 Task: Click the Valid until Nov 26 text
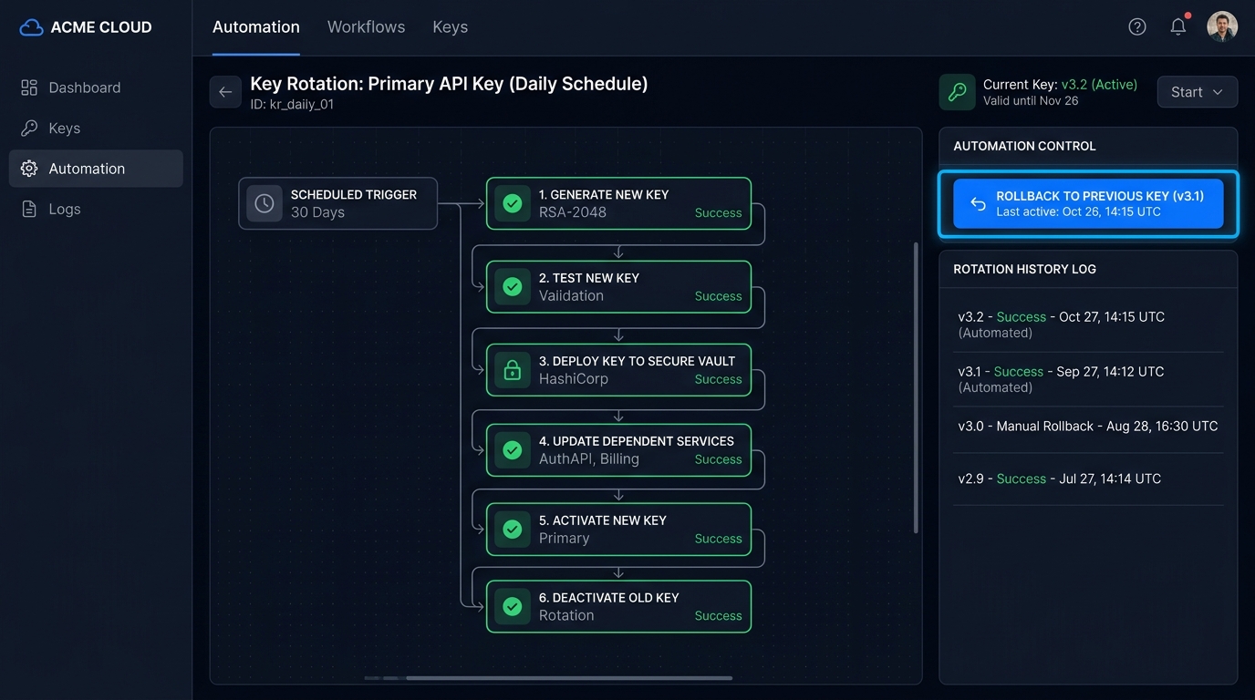pos(1031,101)
